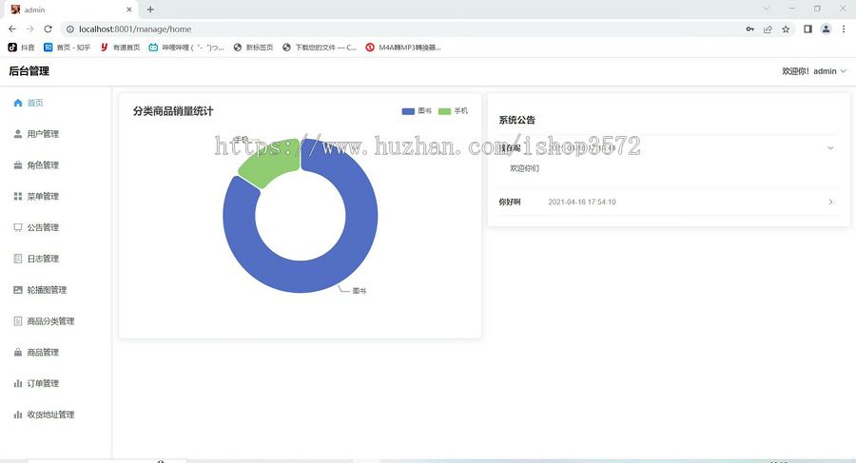Open the 有道首页 bookmark
This screenshot has width=856, height=463.
120,48
